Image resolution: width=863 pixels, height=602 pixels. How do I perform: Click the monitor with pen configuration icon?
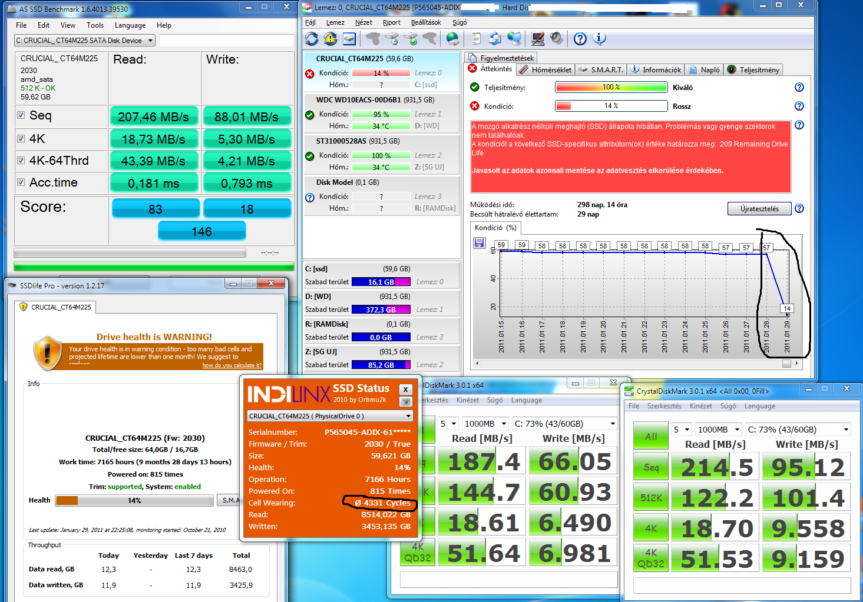click(538, 39)
